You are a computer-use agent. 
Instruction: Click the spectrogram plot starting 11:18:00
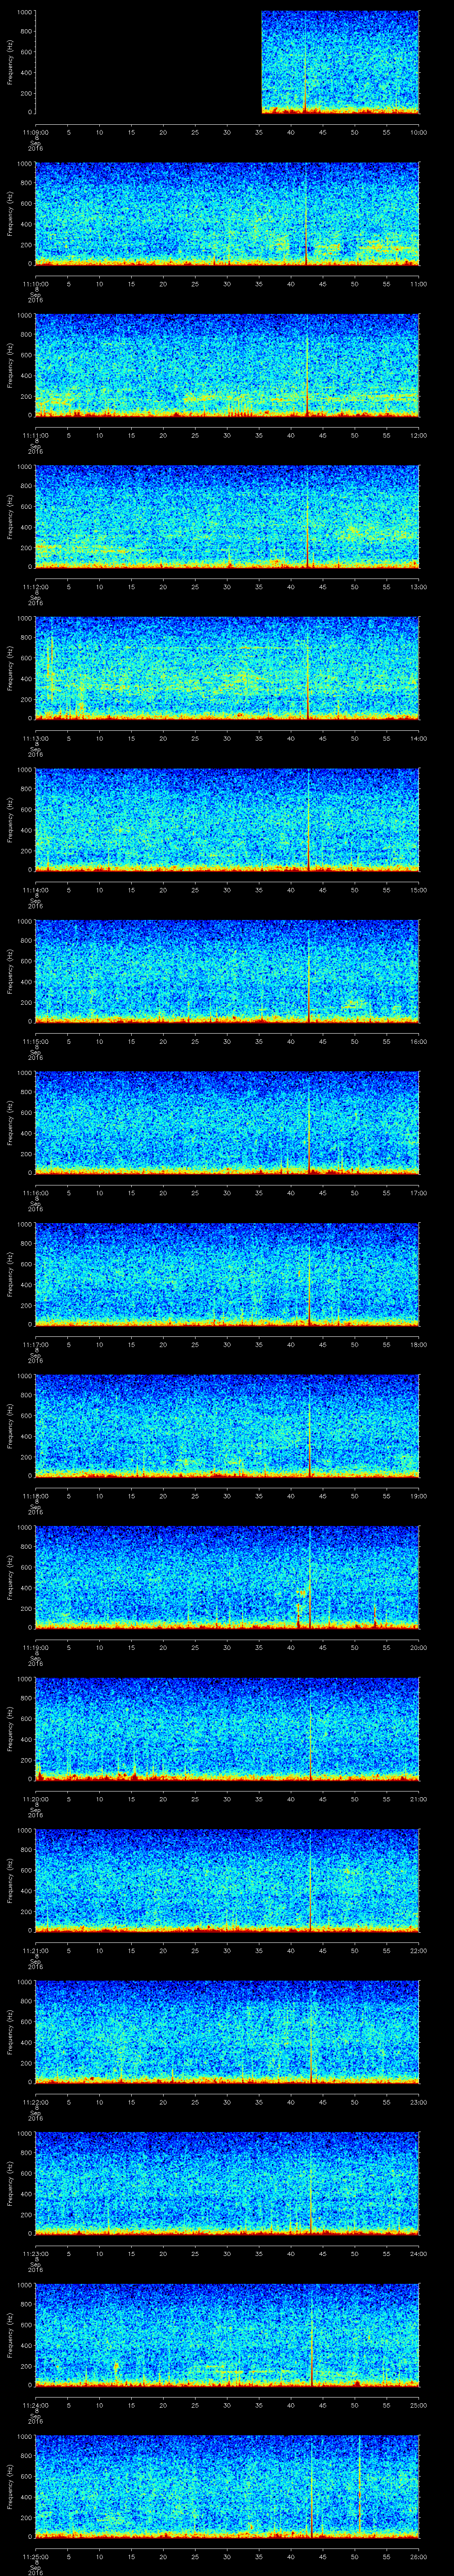click(227, 1426)
